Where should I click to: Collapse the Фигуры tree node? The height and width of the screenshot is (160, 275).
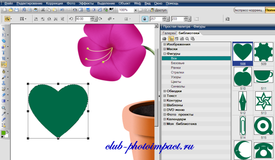click(165, 54)
